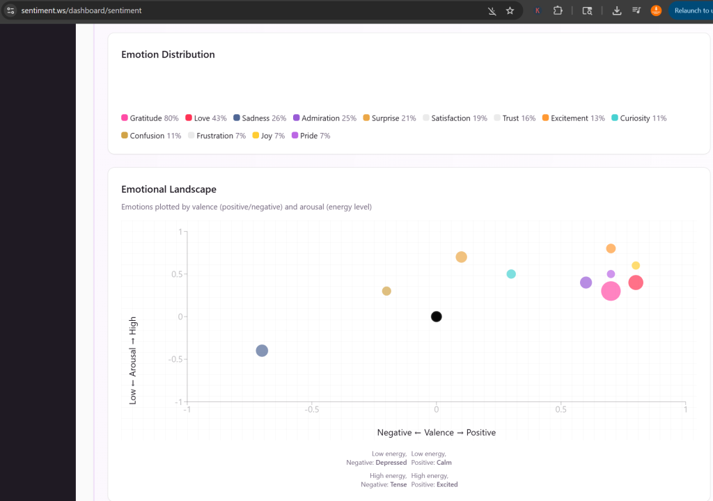Image resolution: width=713 pixels, height=501 pixels.
Task: Click the orange profile avatar
Action: [656, 11]
